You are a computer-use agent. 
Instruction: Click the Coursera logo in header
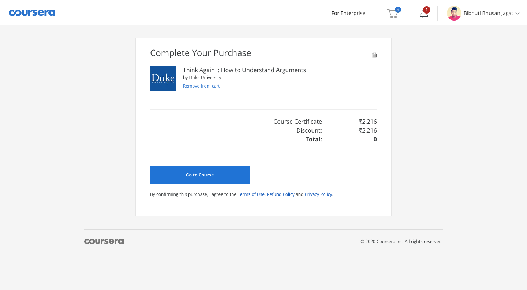(x=32, y=13)
